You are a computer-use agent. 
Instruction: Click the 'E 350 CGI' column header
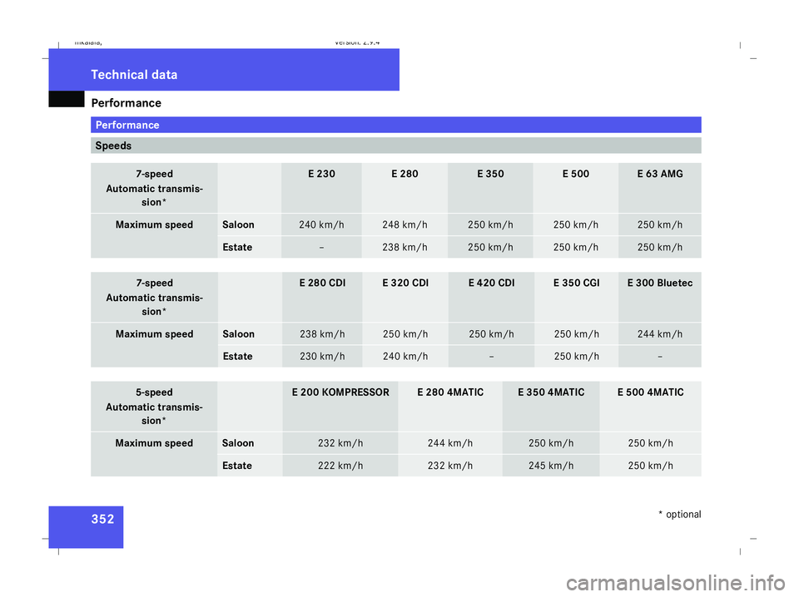(576, 283)
